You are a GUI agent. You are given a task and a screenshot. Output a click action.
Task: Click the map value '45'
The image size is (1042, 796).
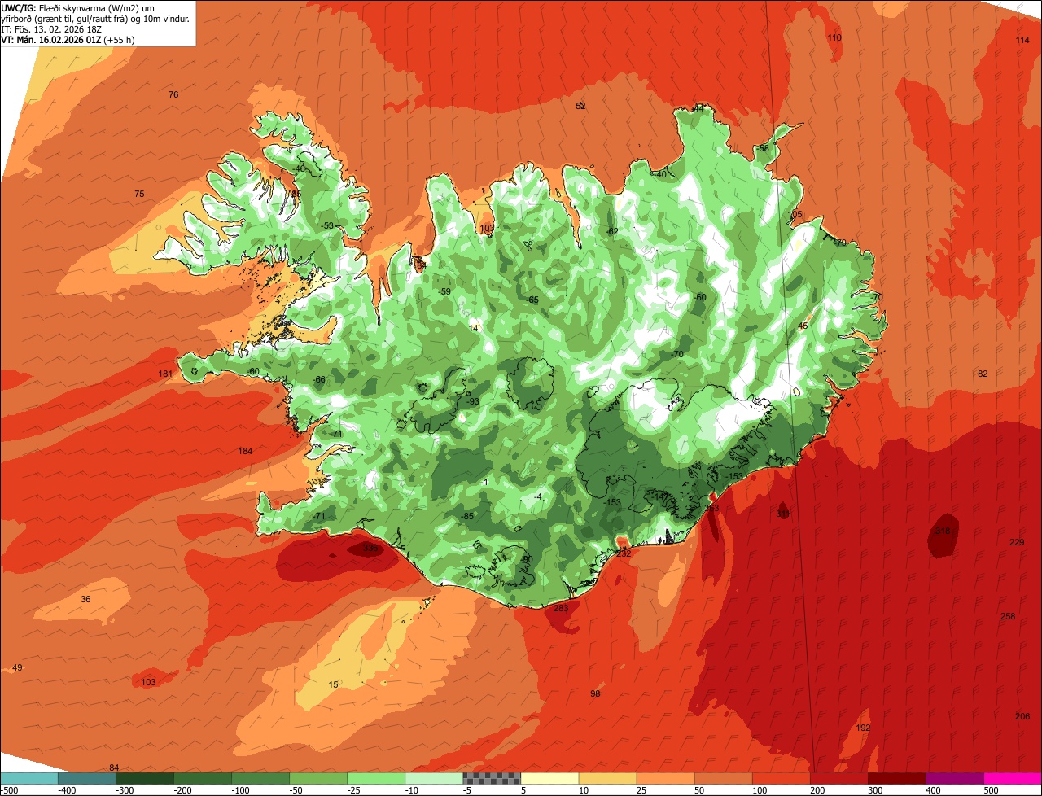click(803, 326)
